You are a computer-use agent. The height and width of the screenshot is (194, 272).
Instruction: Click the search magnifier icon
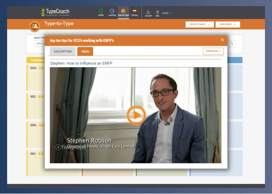pos(232,44)
